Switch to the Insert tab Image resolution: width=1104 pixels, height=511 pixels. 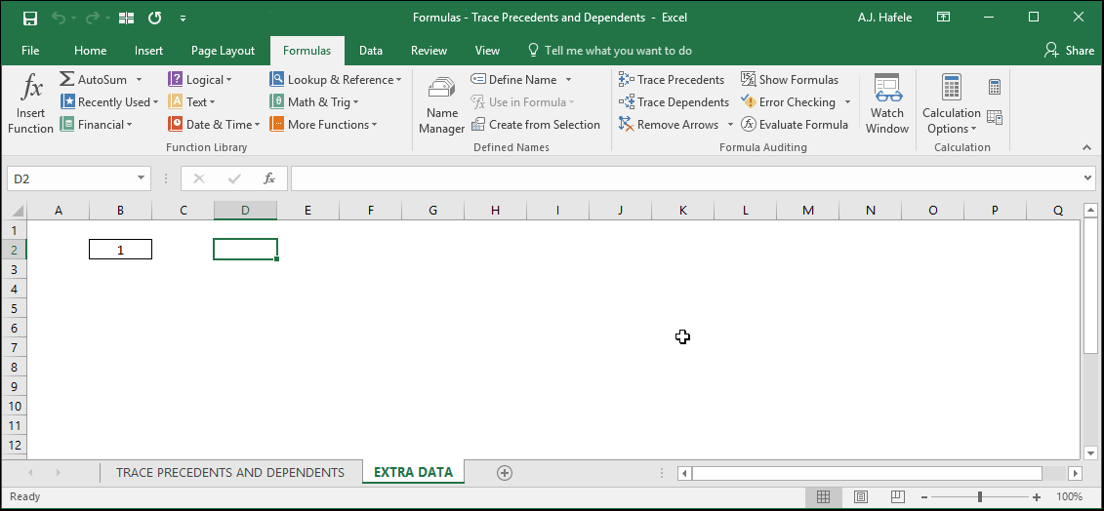tap(148, 51)
